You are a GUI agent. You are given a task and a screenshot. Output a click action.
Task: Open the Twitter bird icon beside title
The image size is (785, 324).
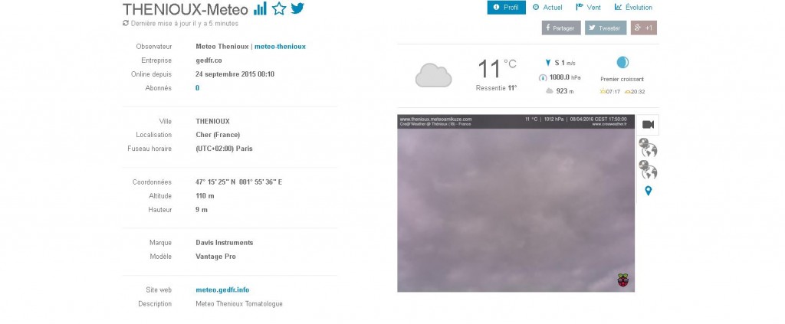coord(297,8)
